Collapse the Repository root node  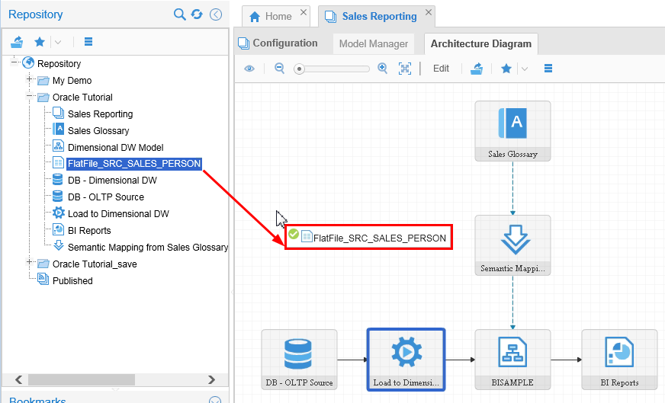pos(14,62)
